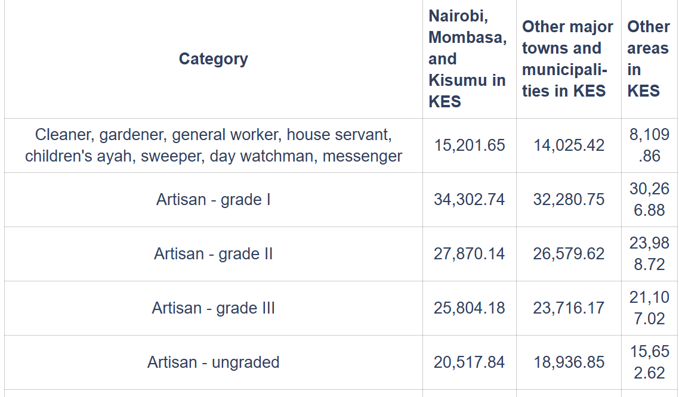Viewport: 679px width, 397px height.
Task: Click the 15,201.65 wage value
Action: (469, 145)
